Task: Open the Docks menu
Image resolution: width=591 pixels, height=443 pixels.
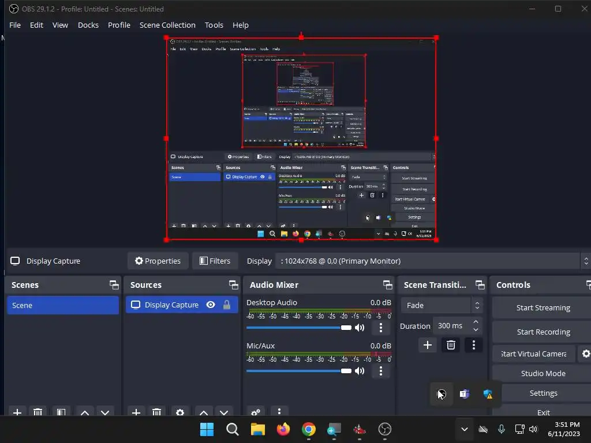Action: tap(88, 25)
